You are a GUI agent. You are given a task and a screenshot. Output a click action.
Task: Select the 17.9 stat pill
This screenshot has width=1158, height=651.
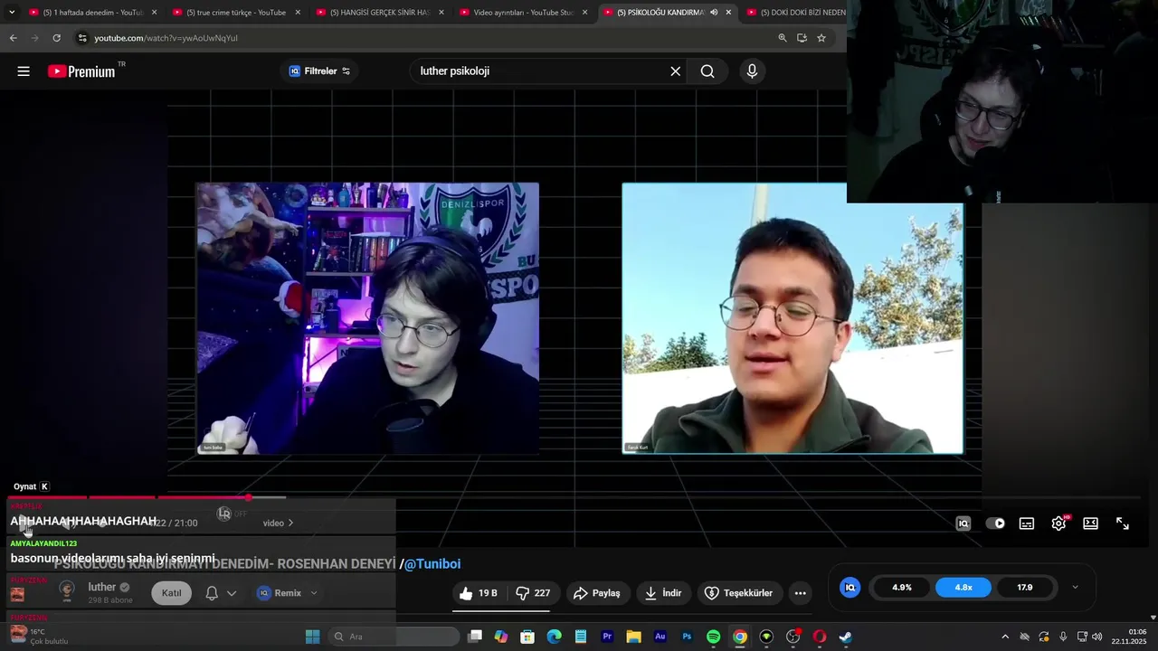(1025, 588)
